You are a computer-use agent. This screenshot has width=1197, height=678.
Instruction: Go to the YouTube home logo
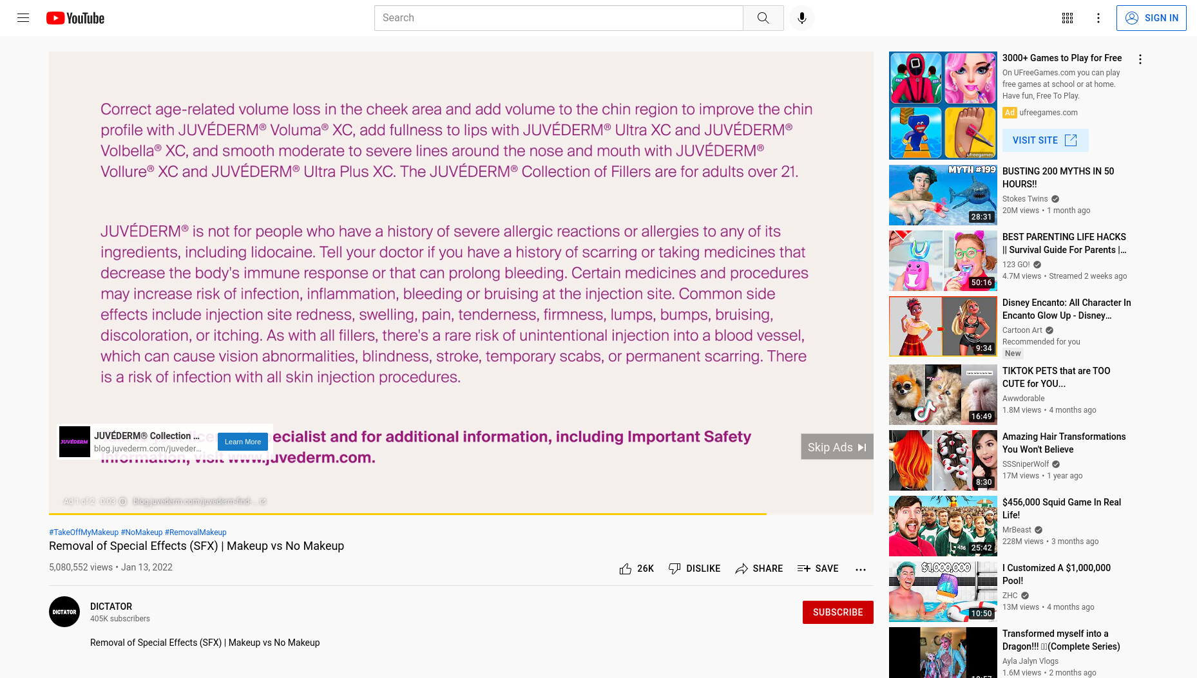[75, 18]
